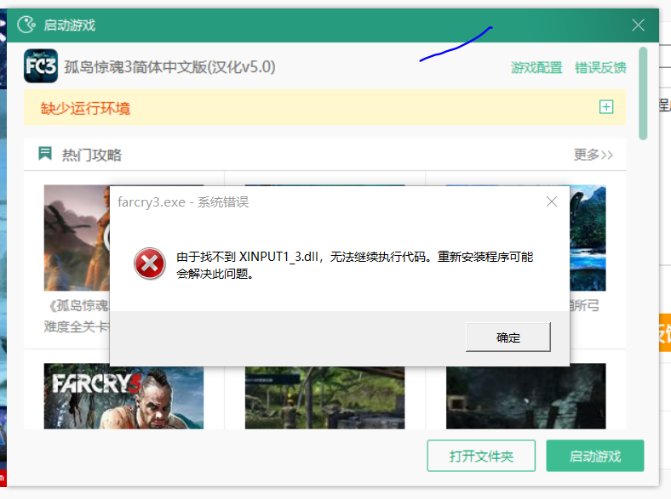Click the 打开文件夹 button
This screenshot has height=499, width=671.
481,456
